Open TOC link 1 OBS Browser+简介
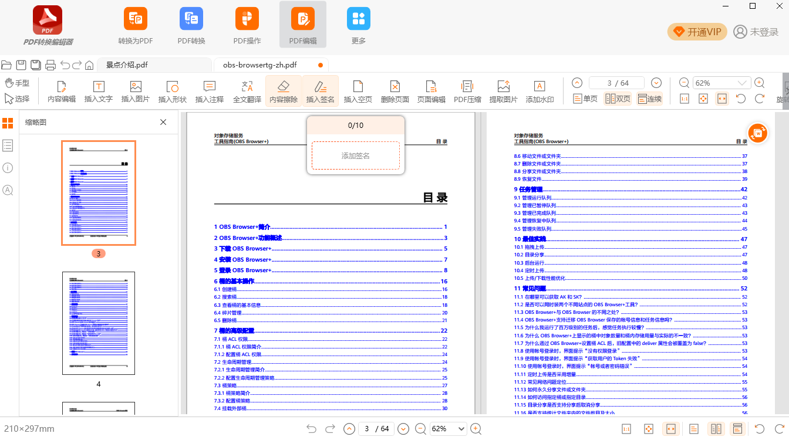 pos(331,227)
